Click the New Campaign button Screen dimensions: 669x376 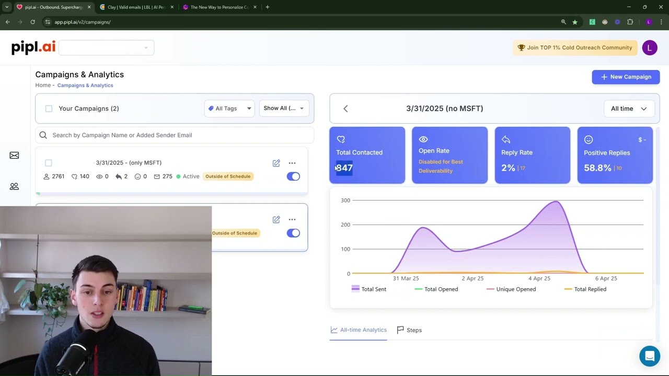point(626,77)
